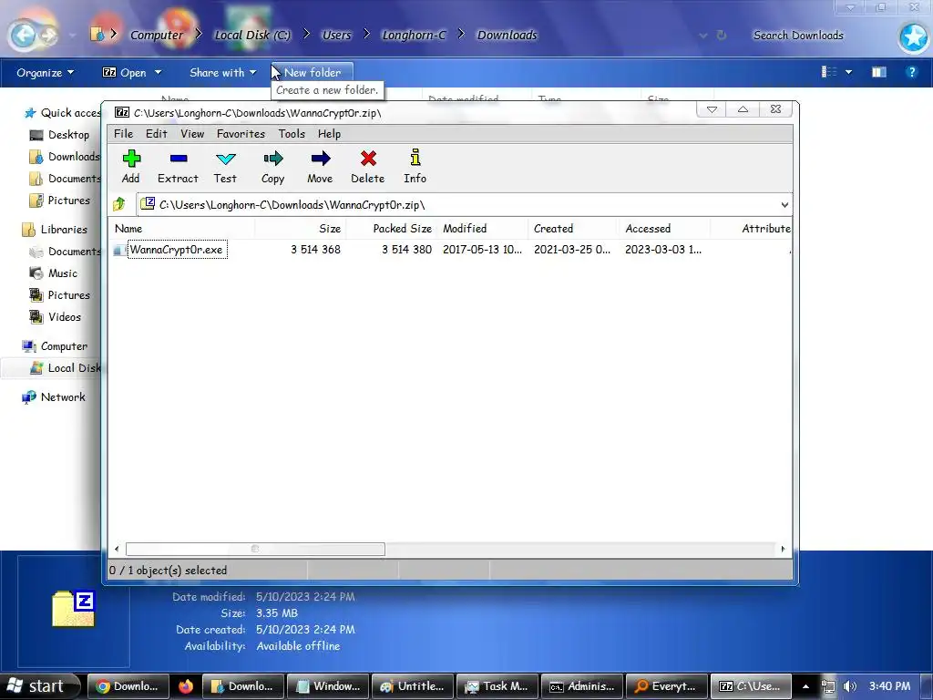This screenshot has height=700, width=933.
Task: Click New folder in Explorer toolbar
Action: coord(313,73)
